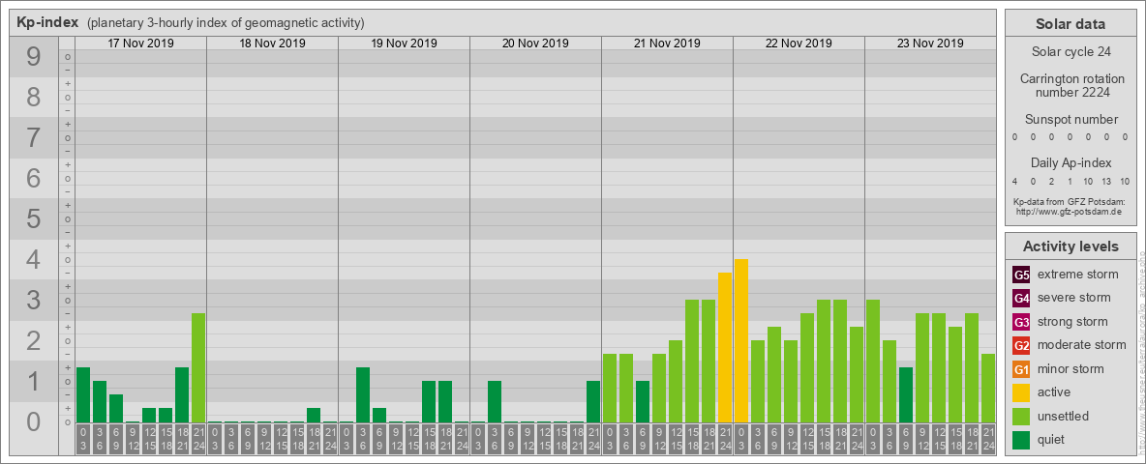The height and width of the screenshot is (464, 1146).
Task: Click the G5 extreme storm legend icon
Action: pos(1021,275)
